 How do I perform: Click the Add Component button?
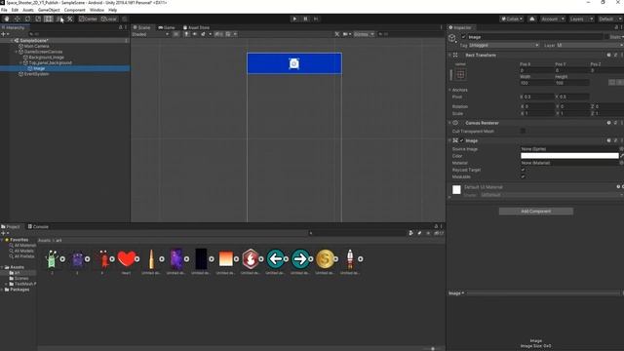tap(536, 212)
